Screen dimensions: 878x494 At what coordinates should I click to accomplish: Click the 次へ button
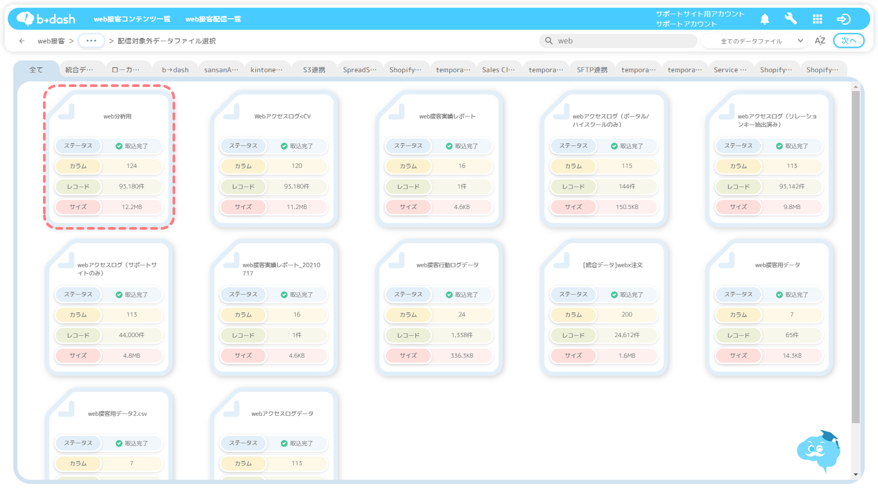pyautogui.click(x=849, y=41)
